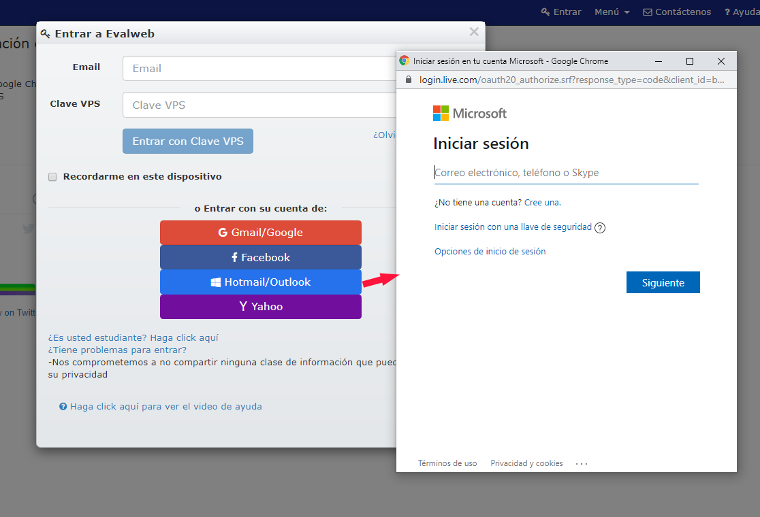Image resolution: width=760 pixels, height=517 pixels.
Task: Sign in with Yahoo button
Action: click(x=261, y=307)
